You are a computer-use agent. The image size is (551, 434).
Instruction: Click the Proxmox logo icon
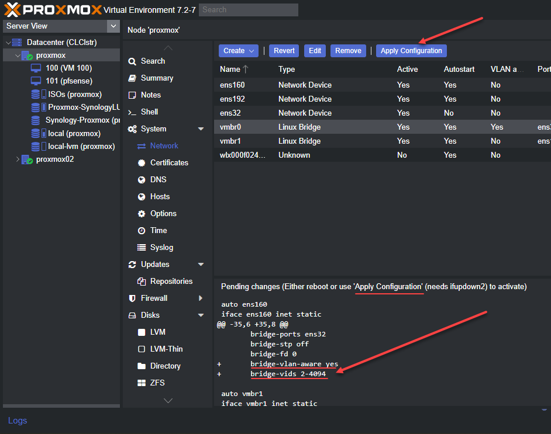(x=12, y=9)
